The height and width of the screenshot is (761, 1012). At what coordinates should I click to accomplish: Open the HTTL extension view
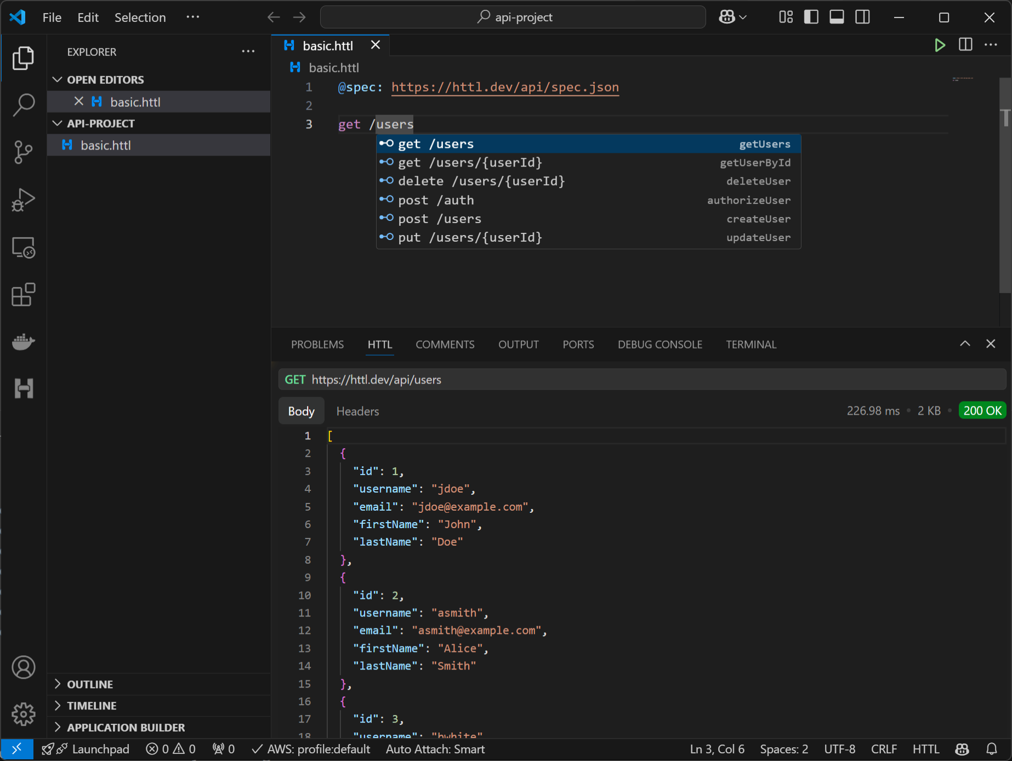tap(23, 388)
